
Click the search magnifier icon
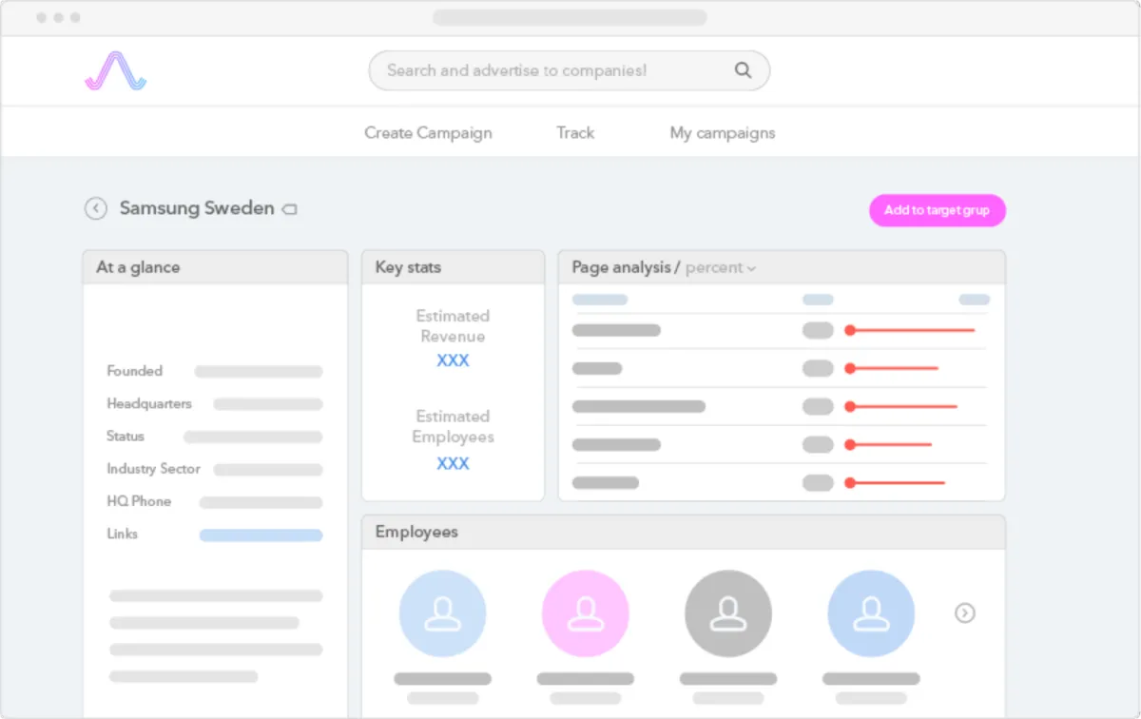click(x=744, y=70)
